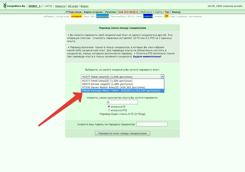Viewport: 245px width, 172px height.
Task: Open Чат menu item
Action: point(167,12)
